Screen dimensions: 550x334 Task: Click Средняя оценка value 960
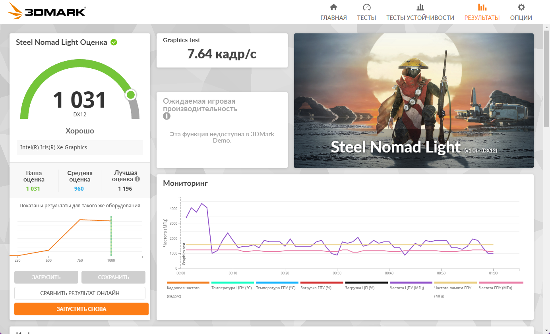click(79, 189)
